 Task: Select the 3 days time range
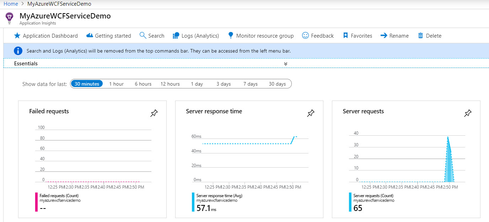224,84
